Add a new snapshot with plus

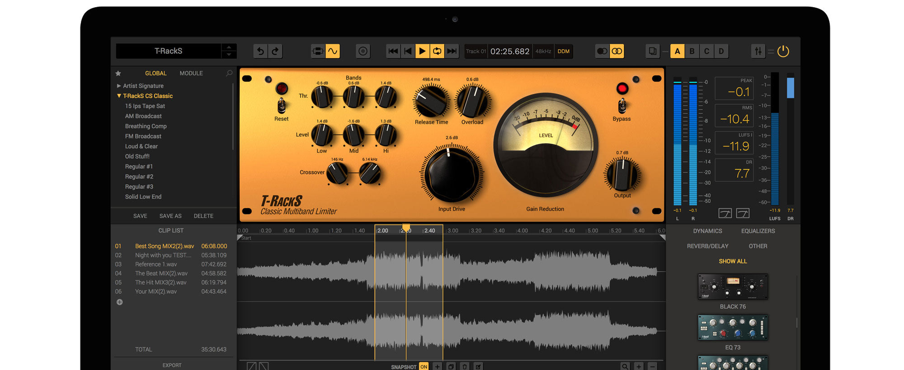pos(437,367)
